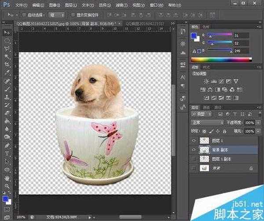
Task: Activate the Crop tool
Action: point(7,64)
